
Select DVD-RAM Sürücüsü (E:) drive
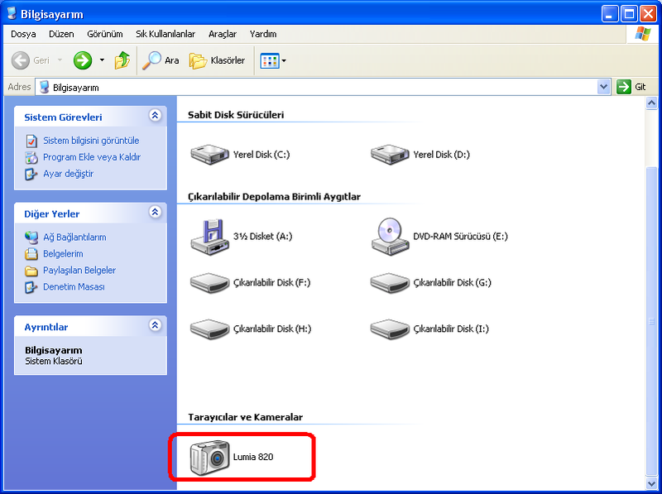[390, 237]
